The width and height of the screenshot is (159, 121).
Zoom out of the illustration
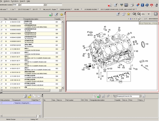coord(139,14)
